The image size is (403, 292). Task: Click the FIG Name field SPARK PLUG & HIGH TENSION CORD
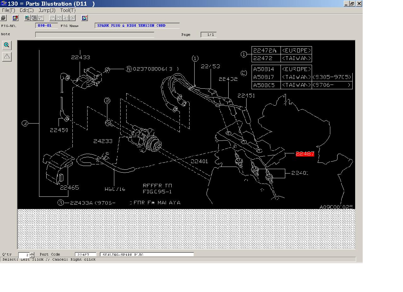pos(137,26)
